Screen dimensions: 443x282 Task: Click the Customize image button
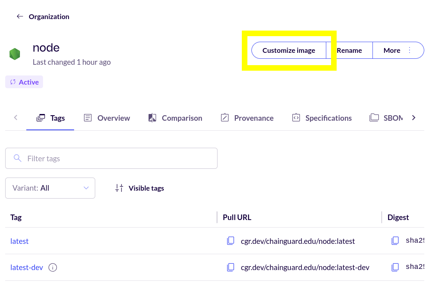coord(288,50)
